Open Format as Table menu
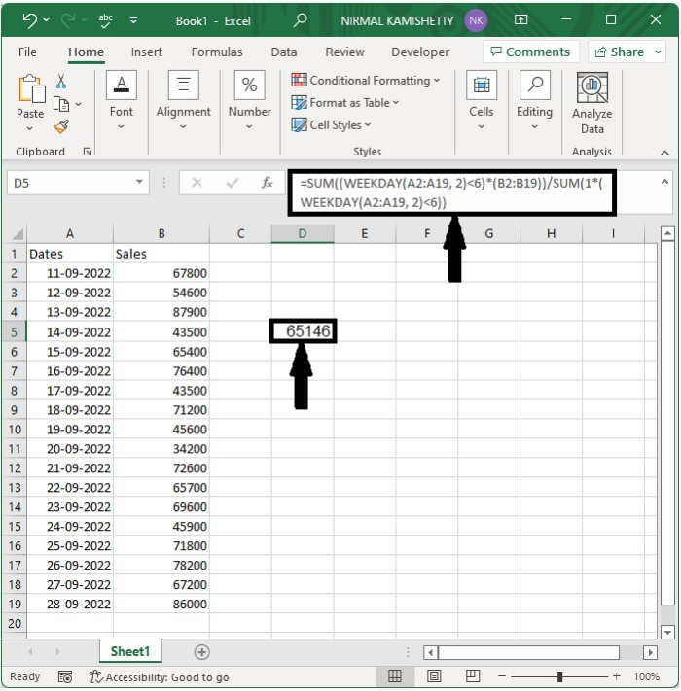The width and height of the screenshot is (681, 691). [345, 103]
